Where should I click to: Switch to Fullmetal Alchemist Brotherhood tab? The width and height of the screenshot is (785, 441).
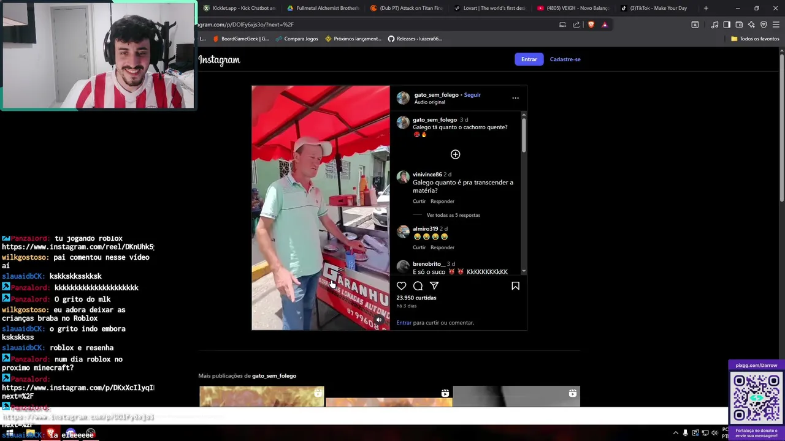point(323,8)
